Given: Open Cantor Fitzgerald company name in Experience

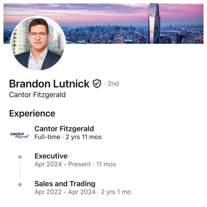Looking at the screenshot, I should point(64,129).
